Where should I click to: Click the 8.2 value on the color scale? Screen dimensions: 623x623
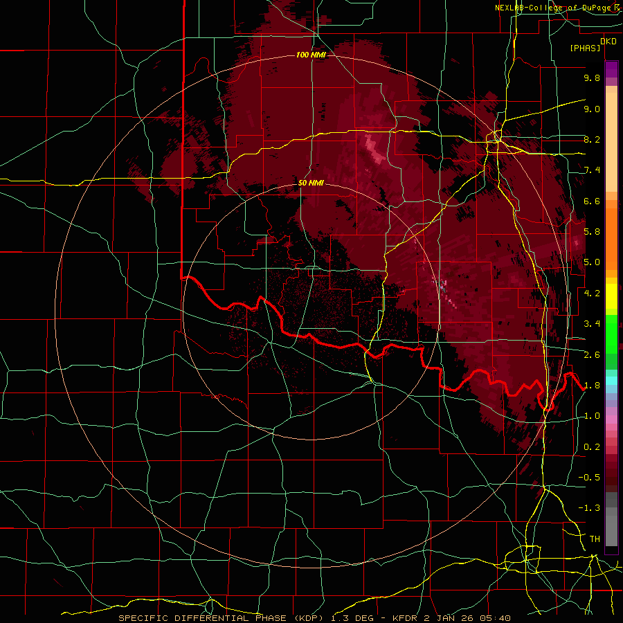click(x=592, y=139)
